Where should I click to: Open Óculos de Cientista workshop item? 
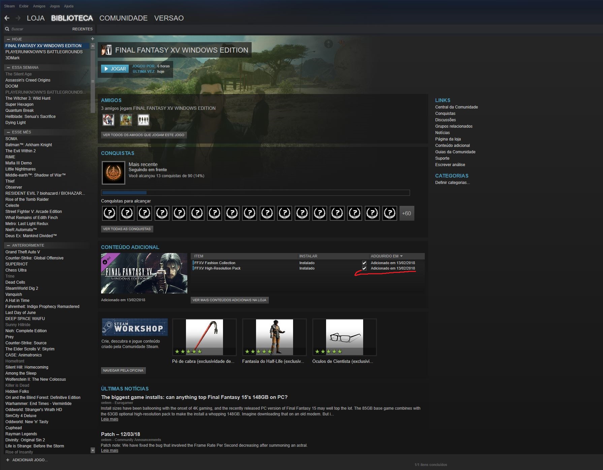click(345, 337)
